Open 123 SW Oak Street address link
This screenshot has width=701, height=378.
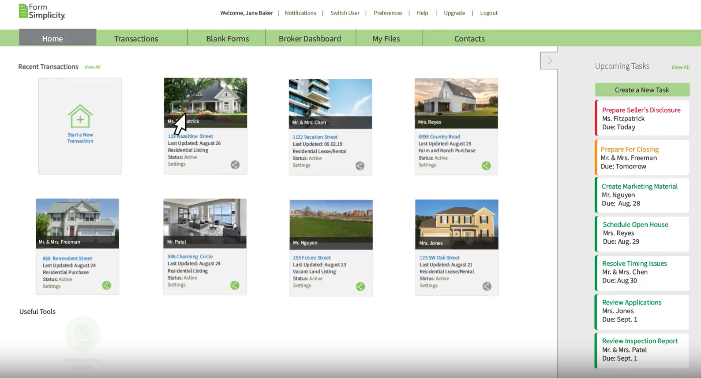[439, 258]
